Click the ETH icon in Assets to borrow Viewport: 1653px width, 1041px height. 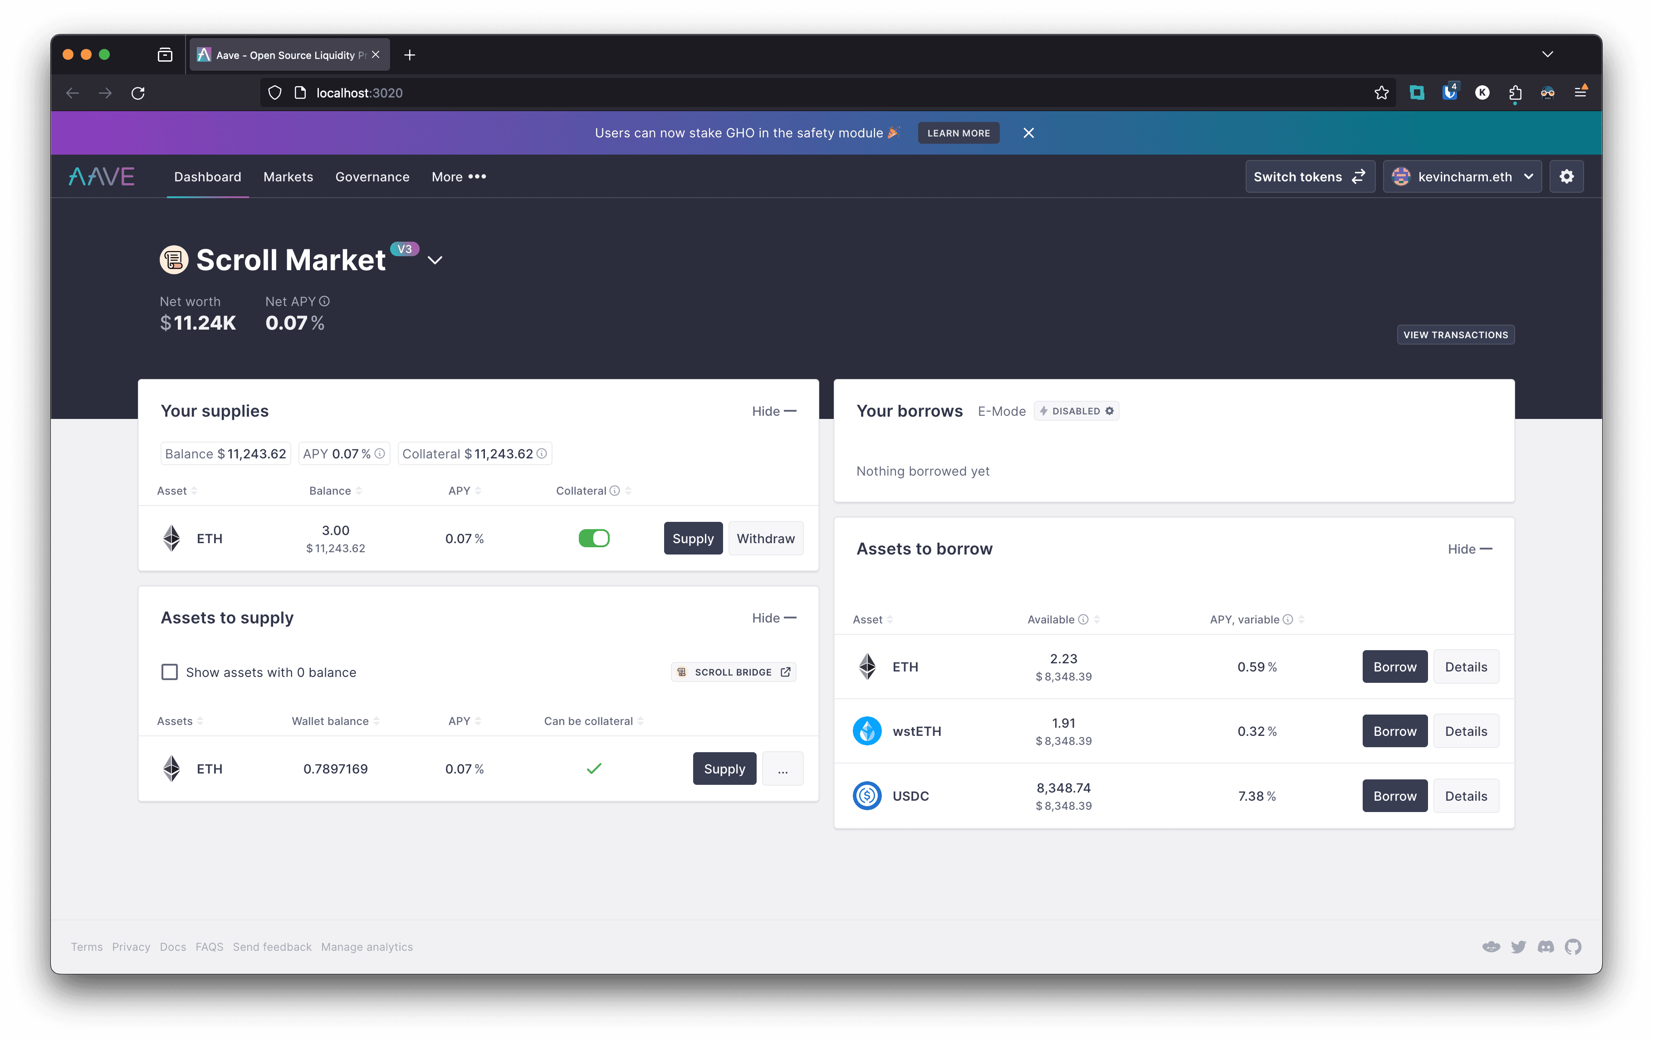(868, 666)
